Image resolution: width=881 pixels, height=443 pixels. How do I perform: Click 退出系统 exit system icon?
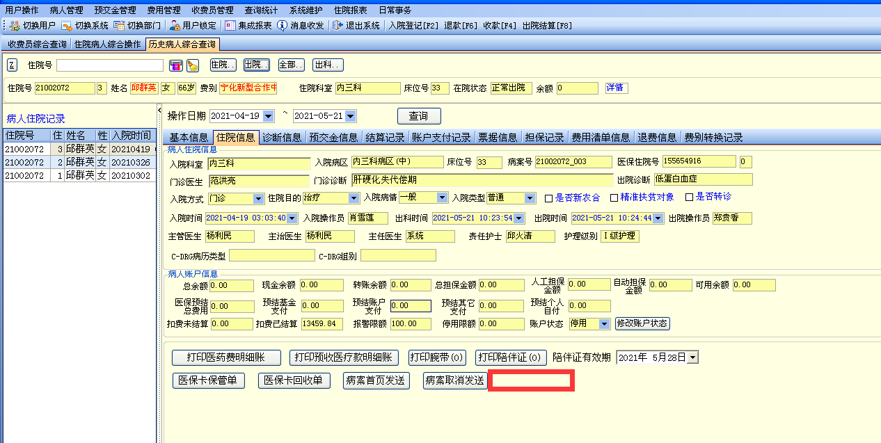pos(338,25)
